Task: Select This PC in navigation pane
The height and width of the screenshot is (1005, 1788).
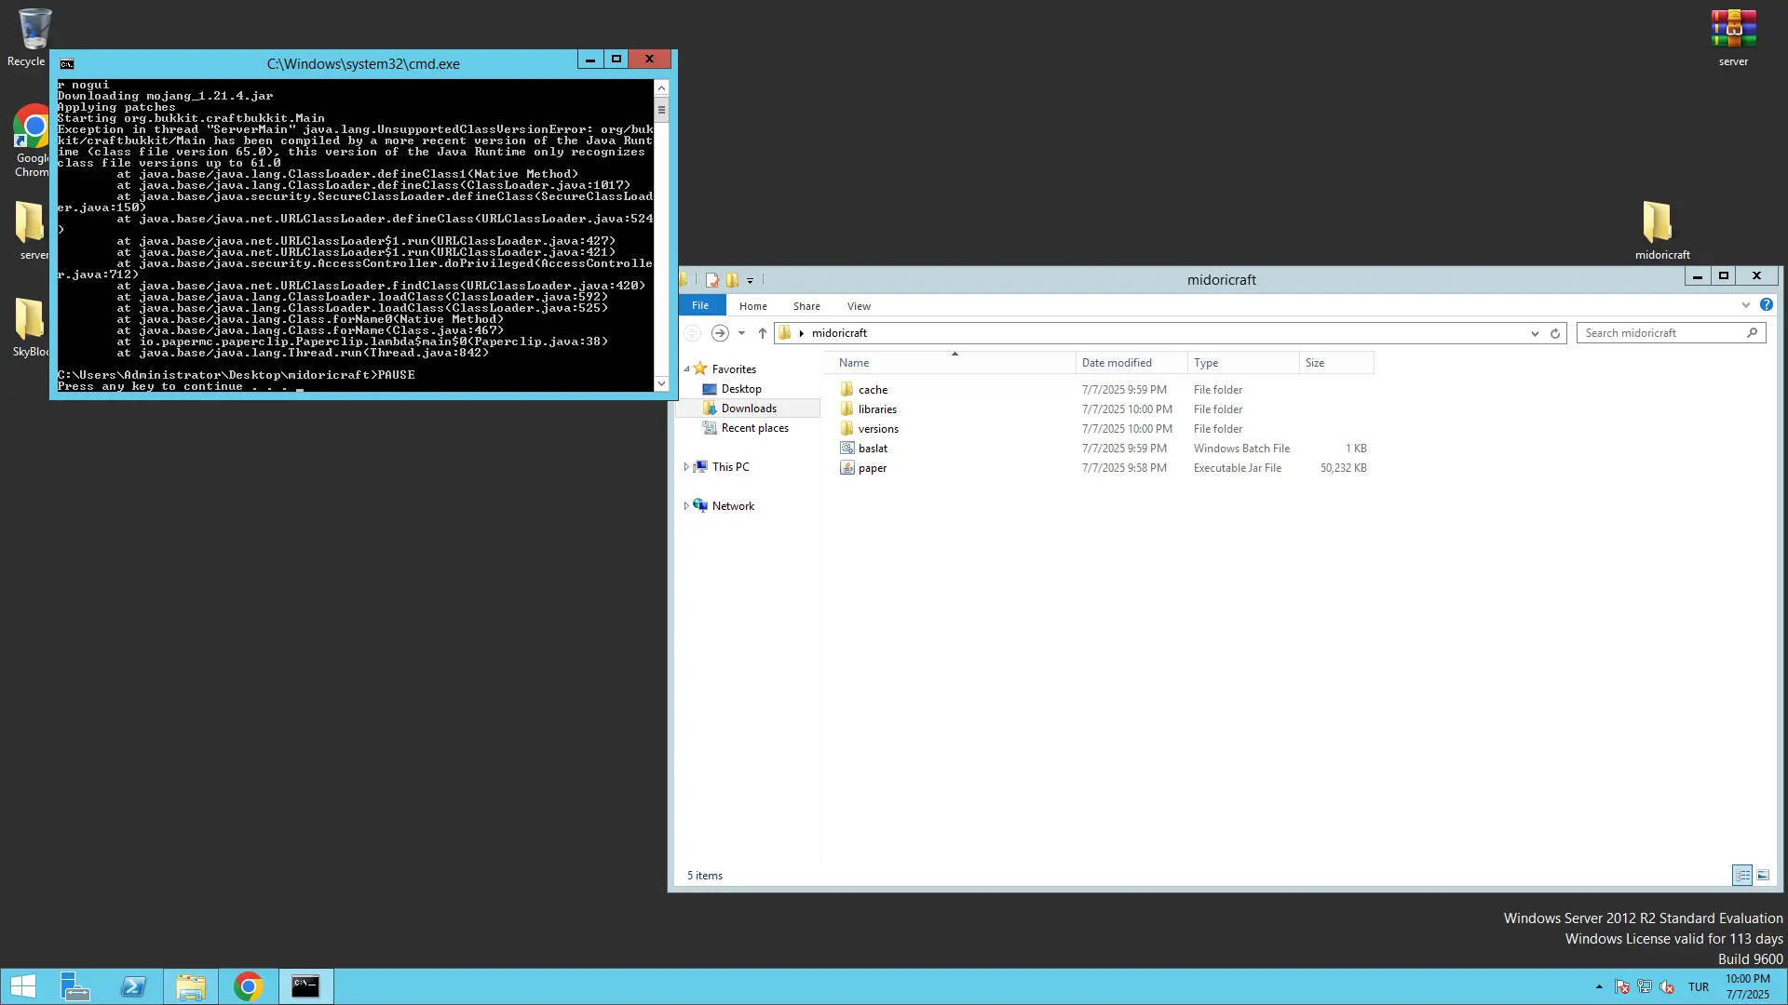Action: pyautogui.click(x=730, y=467)
